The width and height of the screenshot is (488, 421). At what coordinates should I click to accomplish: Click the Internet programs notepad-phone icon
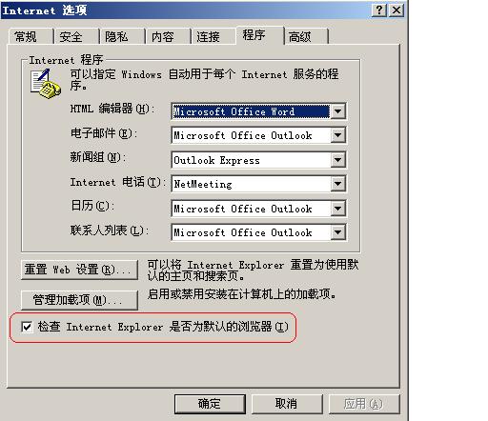point(46,85)
